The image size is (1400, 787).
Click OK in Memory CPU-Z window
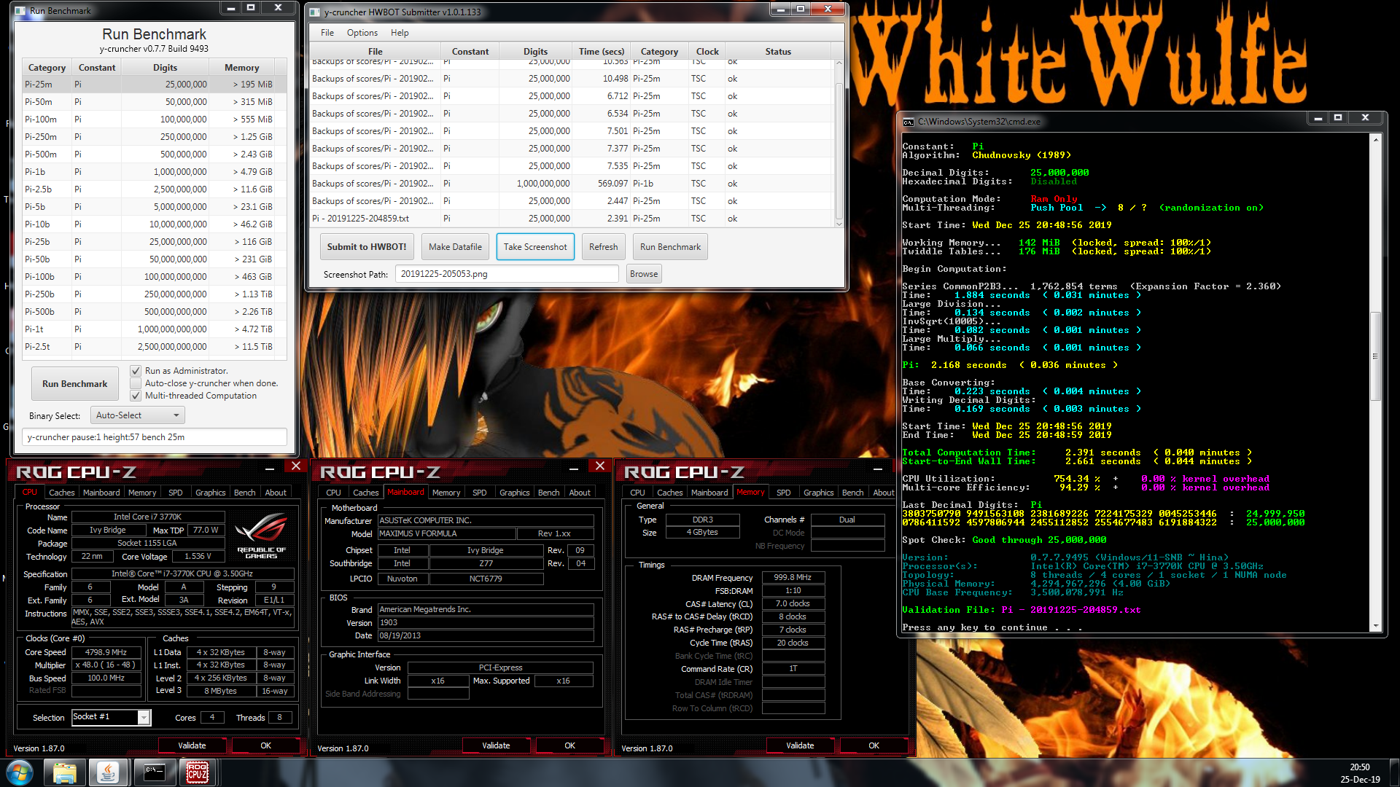pos(874,745)
